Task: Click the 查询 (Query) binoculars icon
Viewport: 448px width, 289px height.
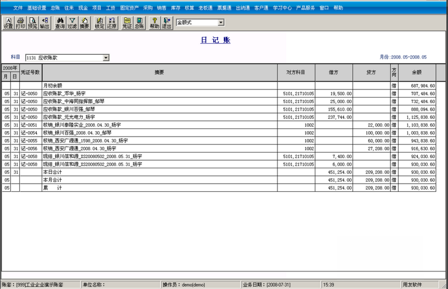Action: tap(60, 22)
